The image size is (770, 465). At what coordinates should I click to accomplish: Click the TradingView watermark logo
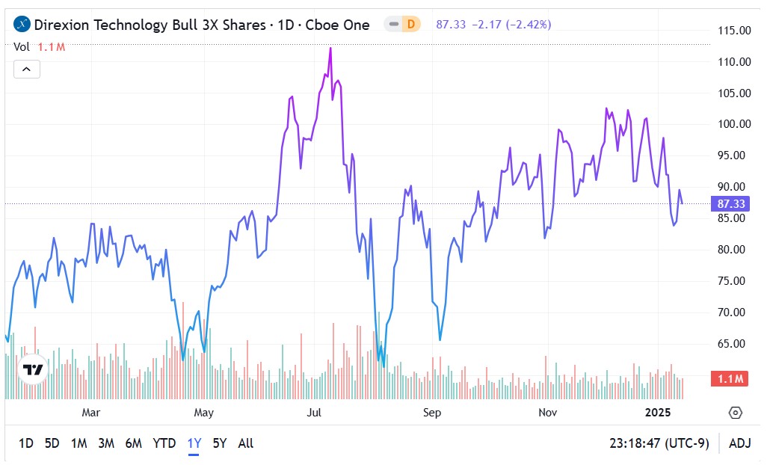coord(31,368)
